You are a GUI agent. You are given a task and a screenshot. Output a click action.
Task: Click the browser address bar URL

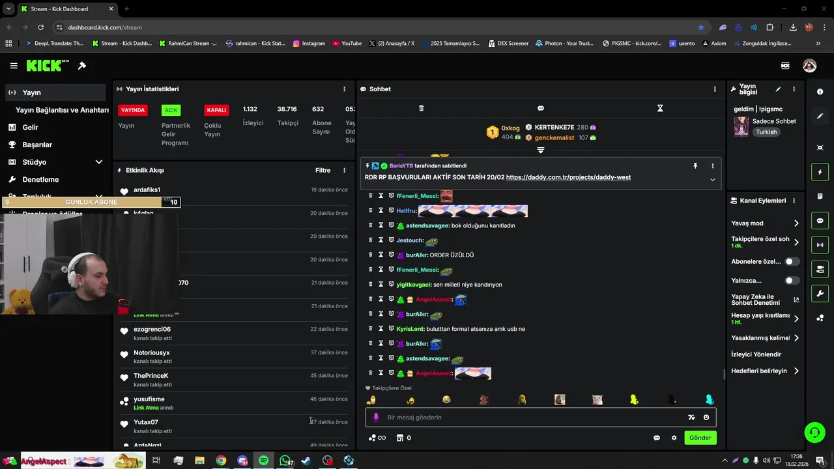pyautogui.click(x=104, y=27)
